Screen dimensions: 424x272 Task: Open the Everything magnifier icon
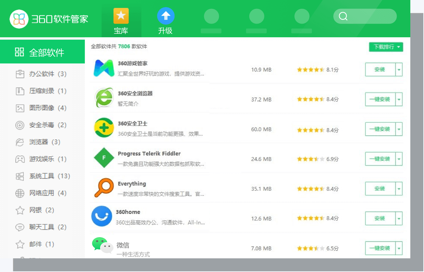pos(103,187)
